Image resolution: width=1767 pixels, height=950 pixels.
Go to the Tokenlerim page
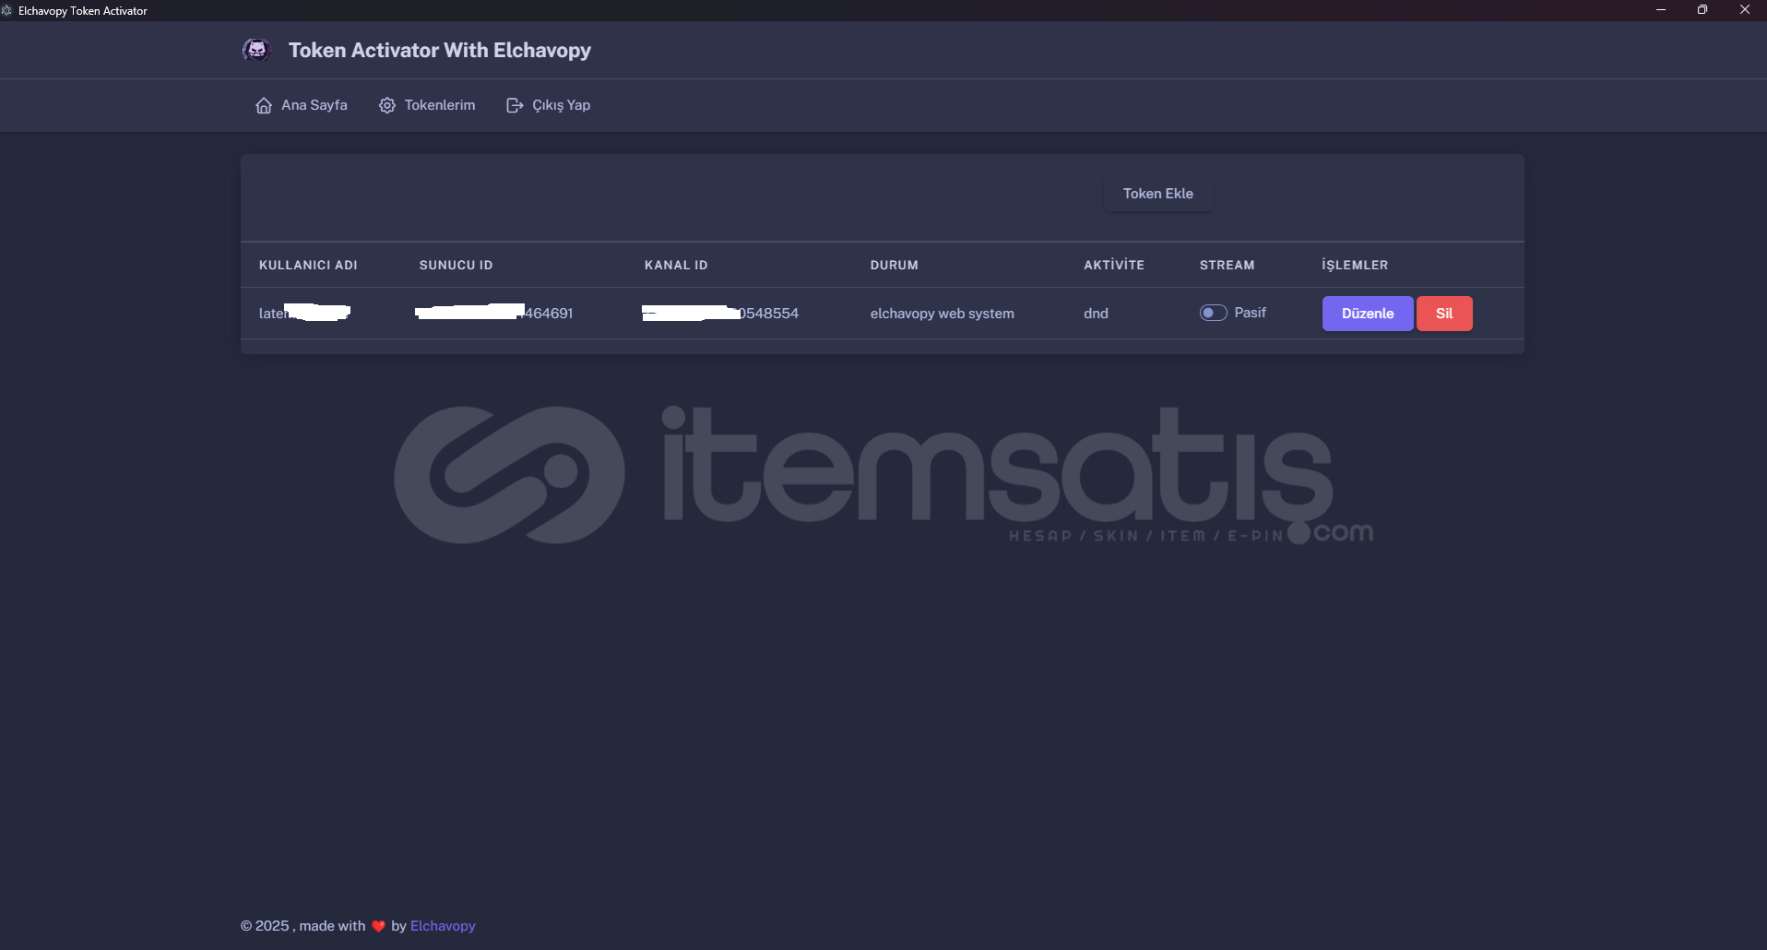427,105
